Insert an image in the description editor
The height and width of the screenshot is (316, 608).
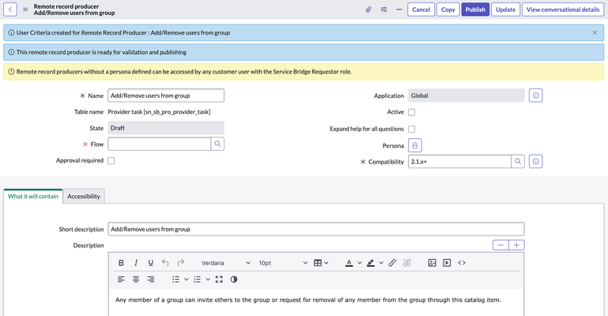(432, 263)
